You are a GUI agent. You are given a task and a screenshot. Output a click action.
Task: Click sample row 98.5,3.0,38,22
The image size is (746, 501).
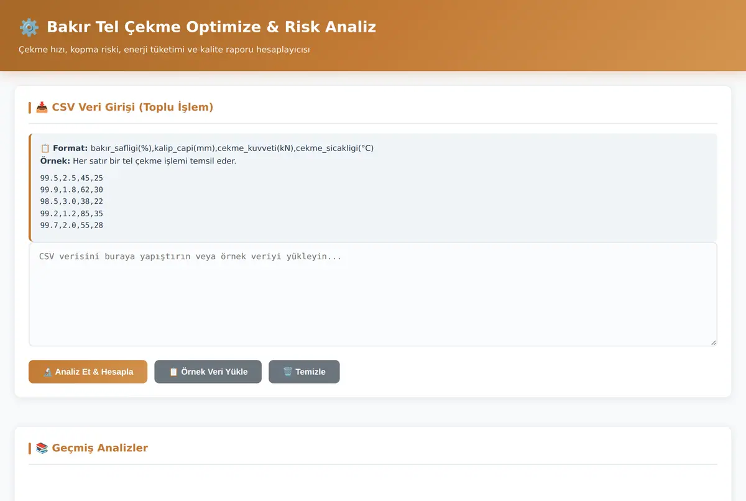(x=71, y=201)
